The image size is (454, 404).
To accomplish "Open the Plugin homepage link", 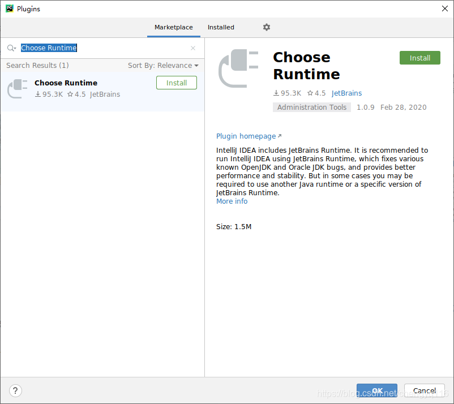I will 249,136.
